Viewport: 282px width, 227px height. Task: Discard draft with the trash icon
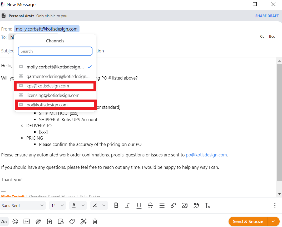(x=95, y=221)
